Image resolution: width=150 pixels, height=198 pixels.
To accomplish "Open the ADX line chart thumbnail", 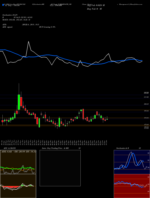I will [18, 162].
